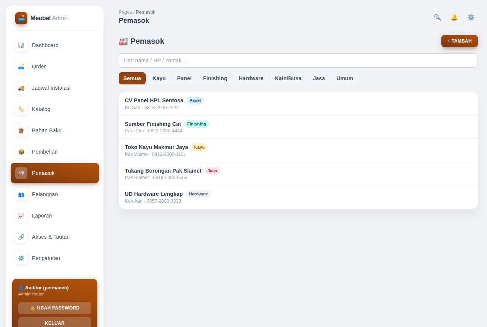Filter suppliers by Hardware tab
The height and width of the screenshot is (327, 487).
point(251,78)
